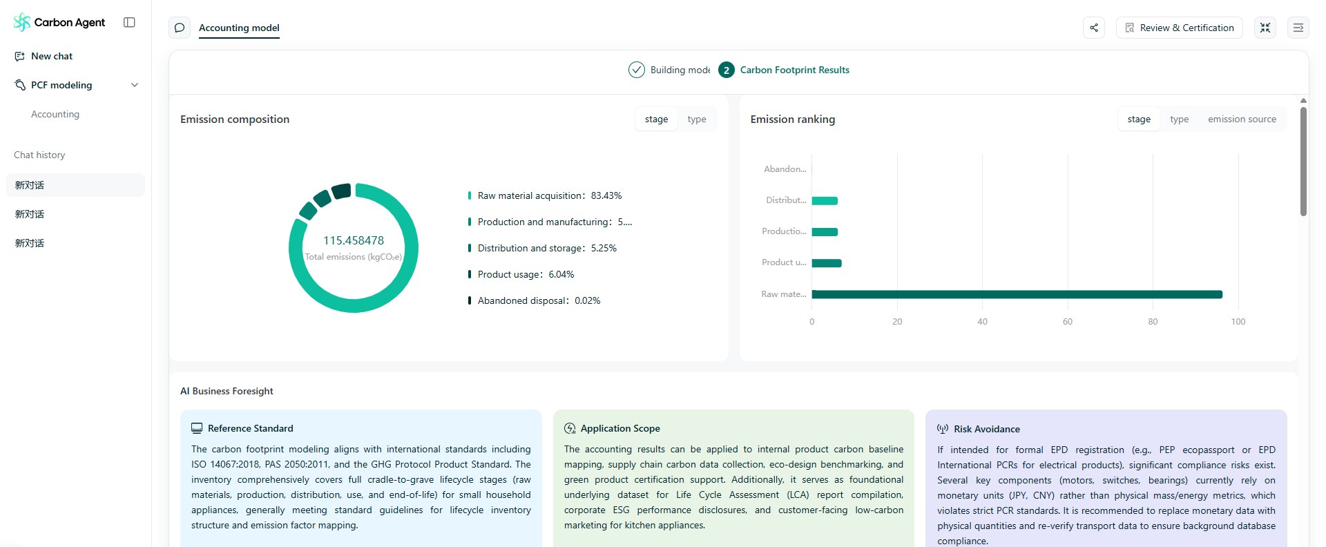Click the share icon button

[x=1094, y=28]
